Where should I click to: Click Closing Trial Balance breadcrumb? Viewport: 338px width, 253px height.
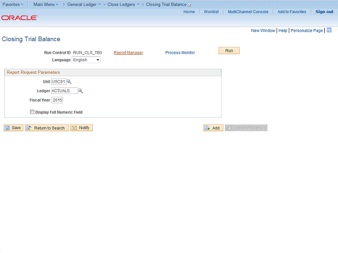click(166, 4)
